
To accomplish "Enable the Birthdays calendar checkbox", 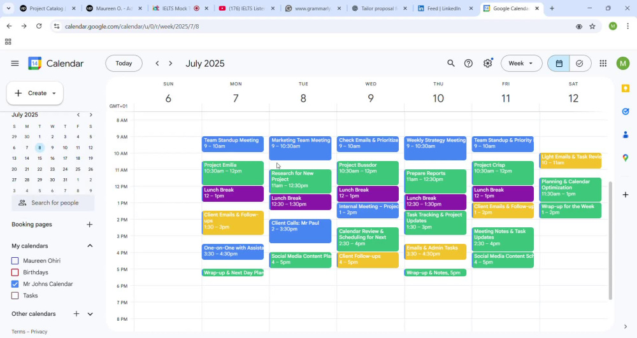I will 15,272.
